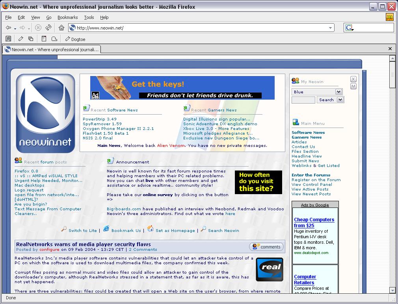Click the Alien Venom username link
398x304 pixels.
[x=171, y=146]
